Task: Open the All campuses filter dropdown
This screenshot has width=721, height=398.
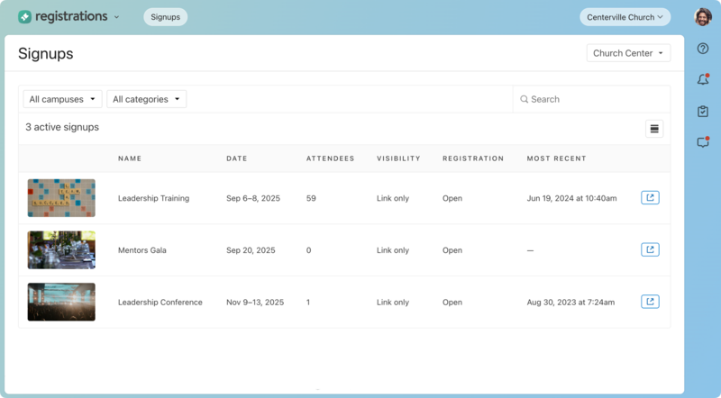Action: tap(62, 99)
